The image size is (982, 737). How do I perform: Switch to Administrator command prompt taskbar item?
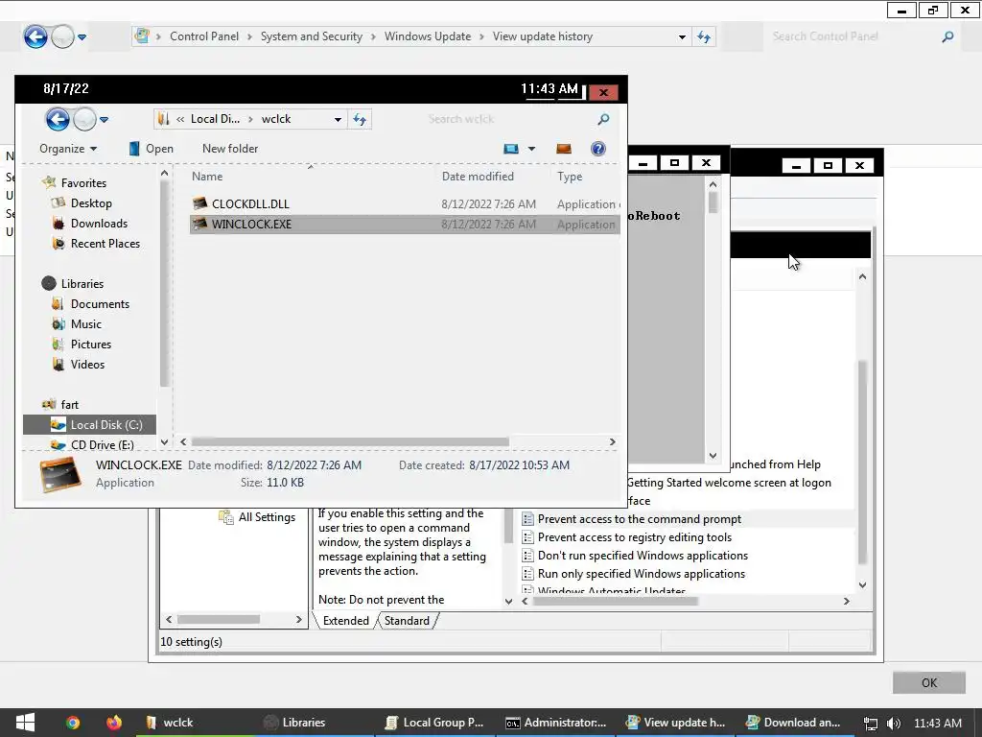pyautogui.click(x=556, y=723)
